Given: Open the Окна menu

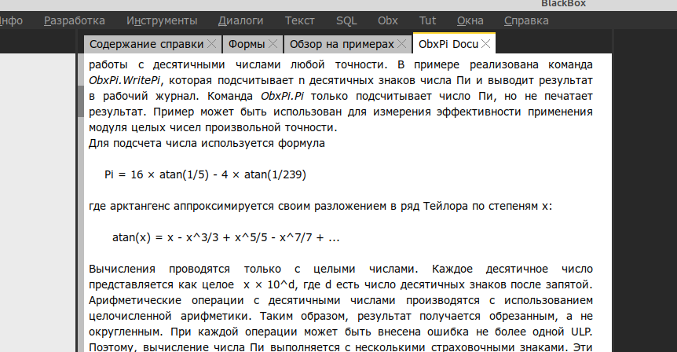Looking at the screenshot, I should tap(470, 20).
